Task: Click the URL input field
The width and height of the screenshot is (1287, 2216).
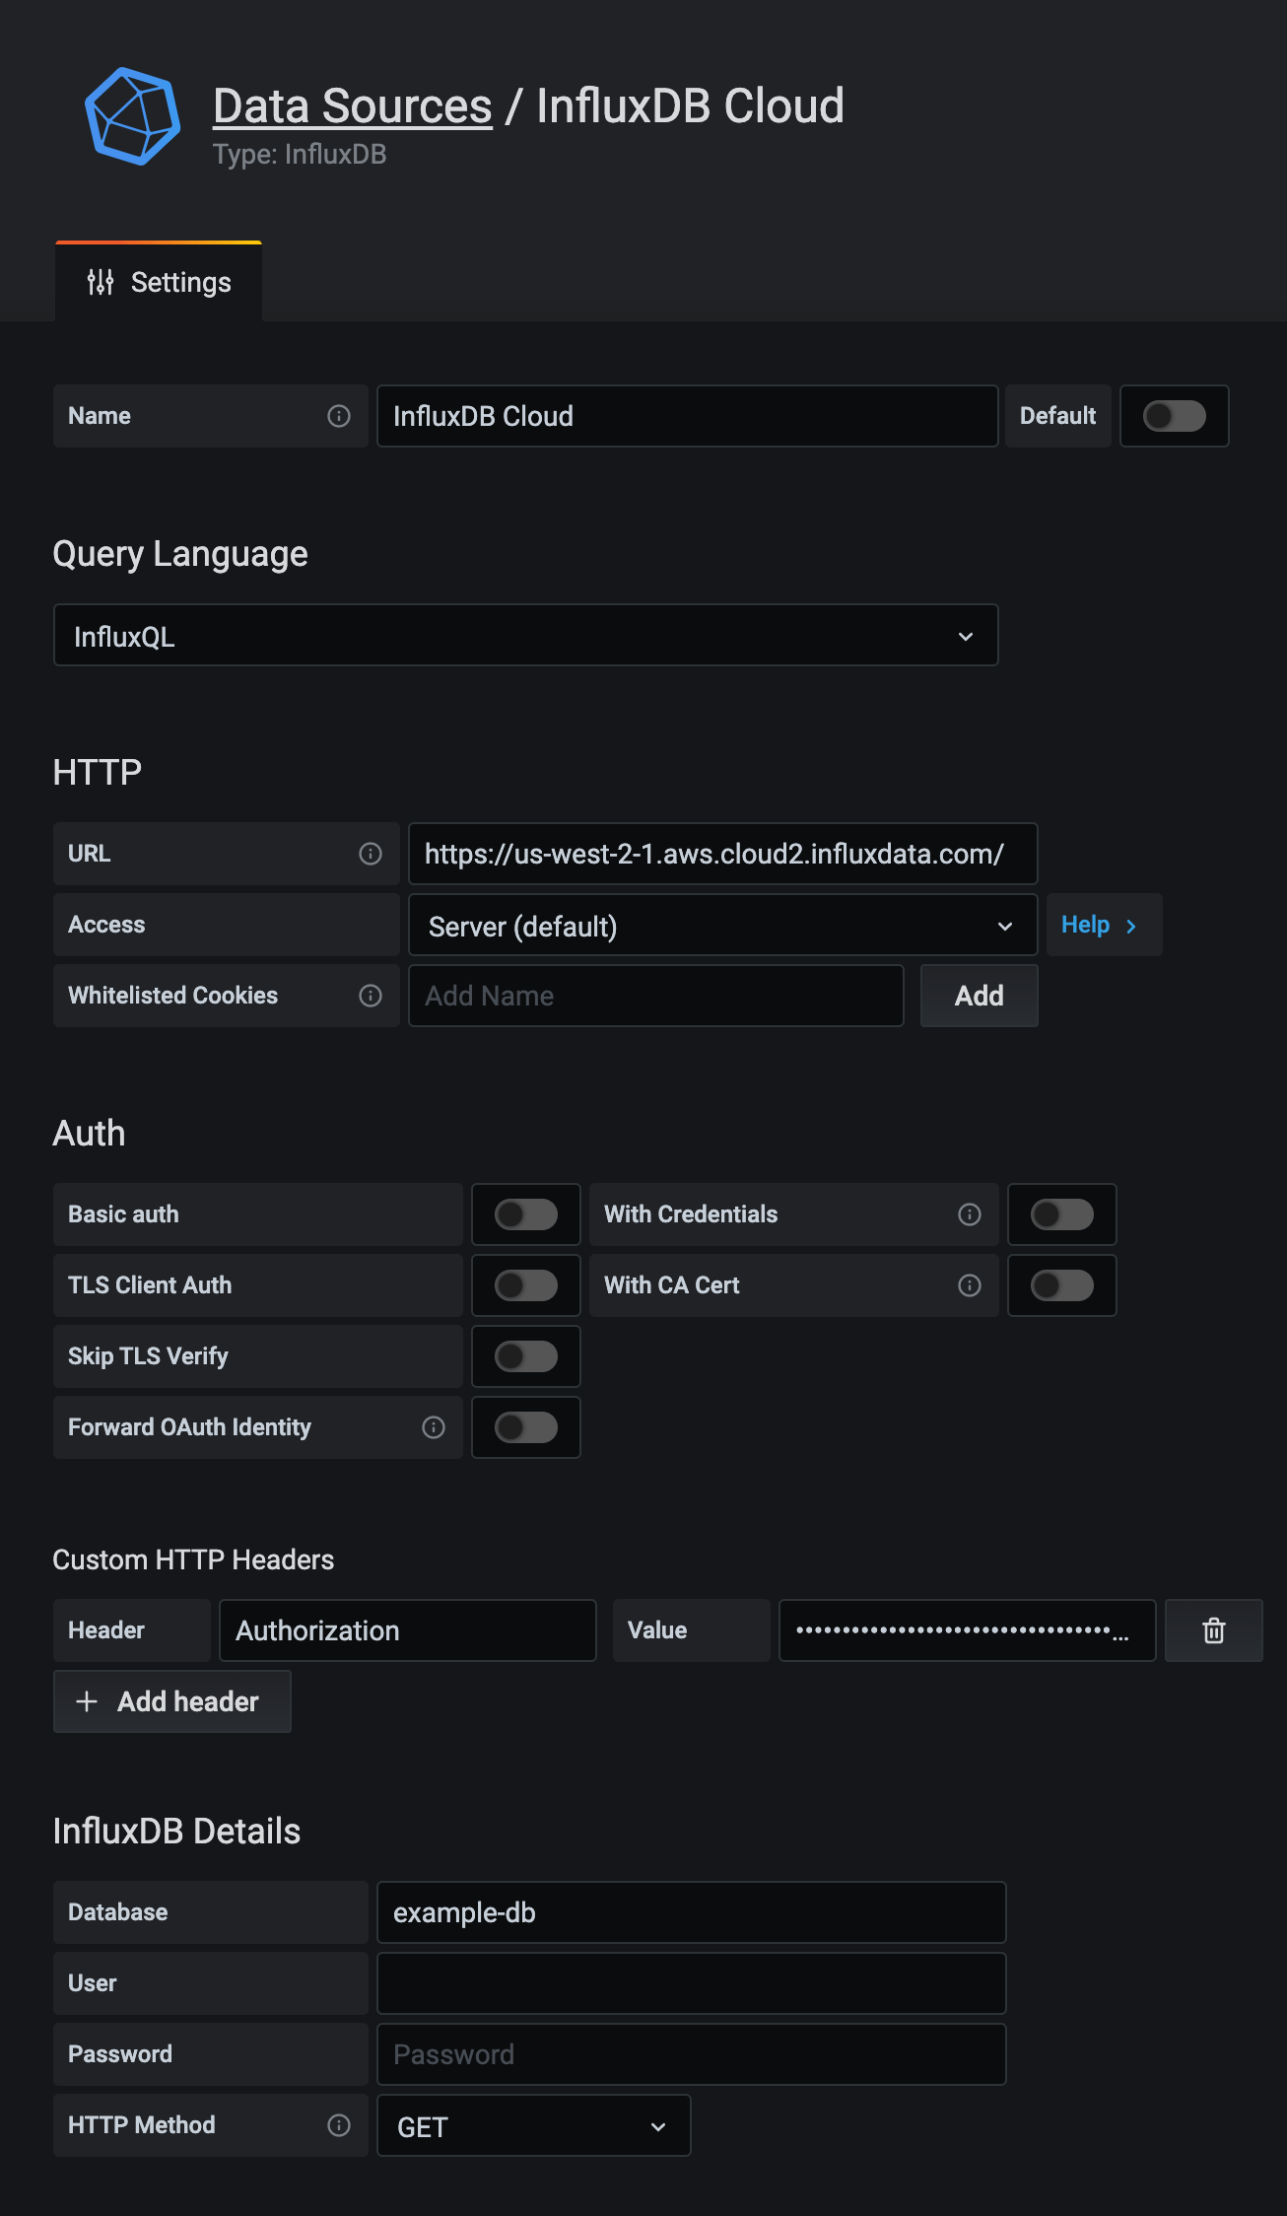Action: pyautogui.click(x=723, y=854)
